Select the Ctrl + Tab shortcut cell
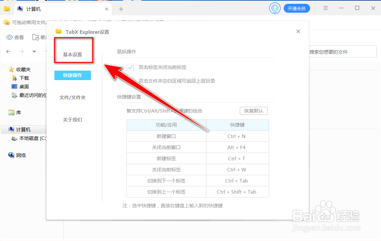The image size is (381, 241). [237, 181]
